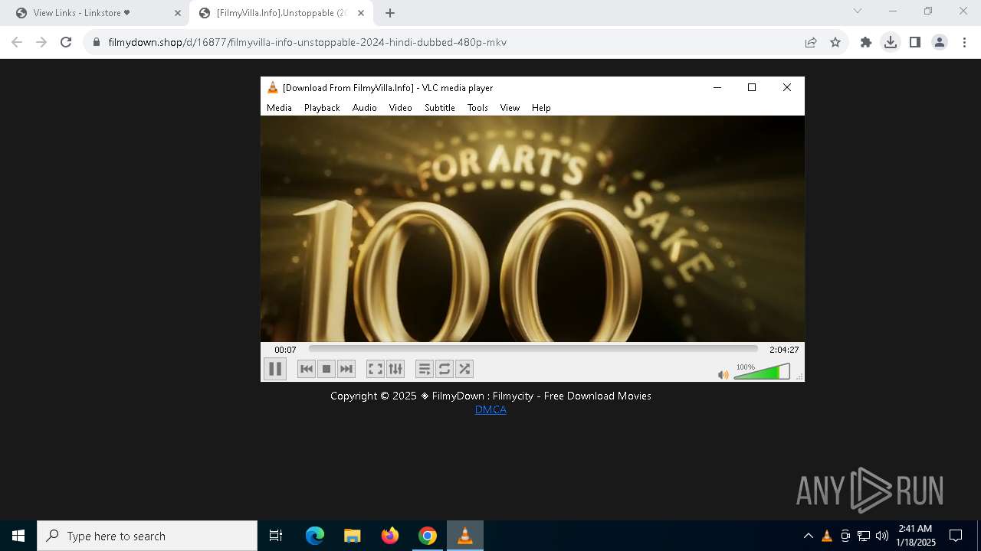Screen dimensions: 981x551
Task: Click the VLC cone title icon
Action: 272,87
